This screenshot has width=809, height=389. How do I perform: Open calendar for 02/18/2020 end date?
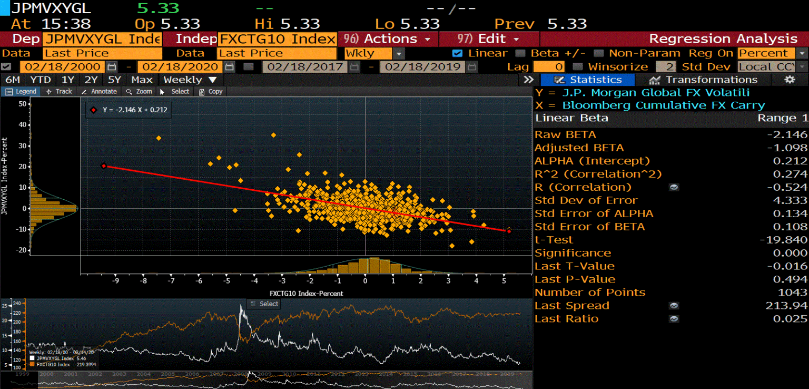229,67
